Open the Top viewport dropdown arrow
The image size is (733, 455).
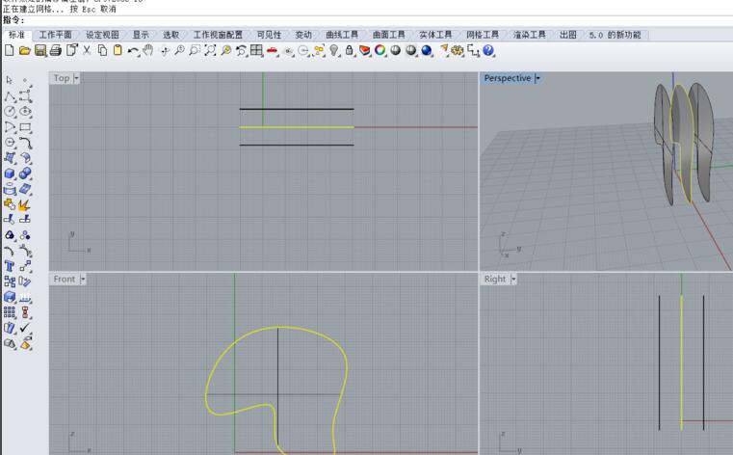76,78
